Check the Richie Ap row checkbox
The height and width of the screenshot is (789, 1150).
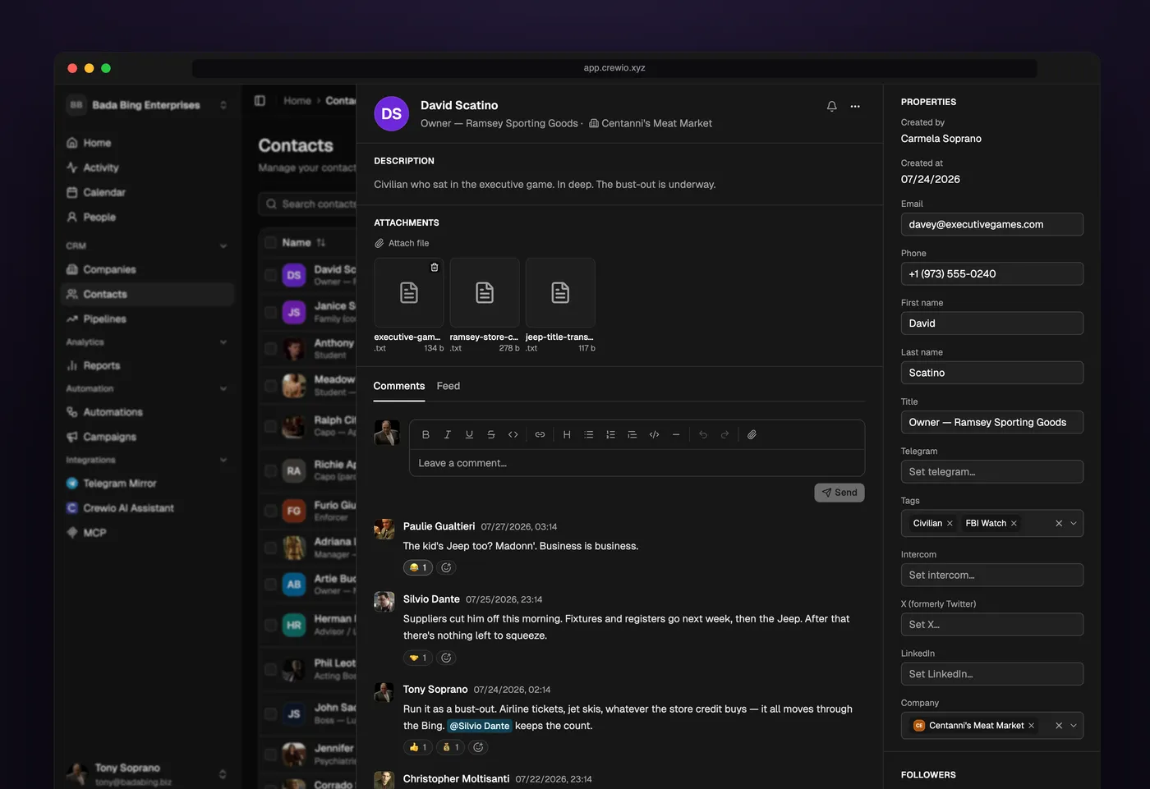(x=270, y=470)
